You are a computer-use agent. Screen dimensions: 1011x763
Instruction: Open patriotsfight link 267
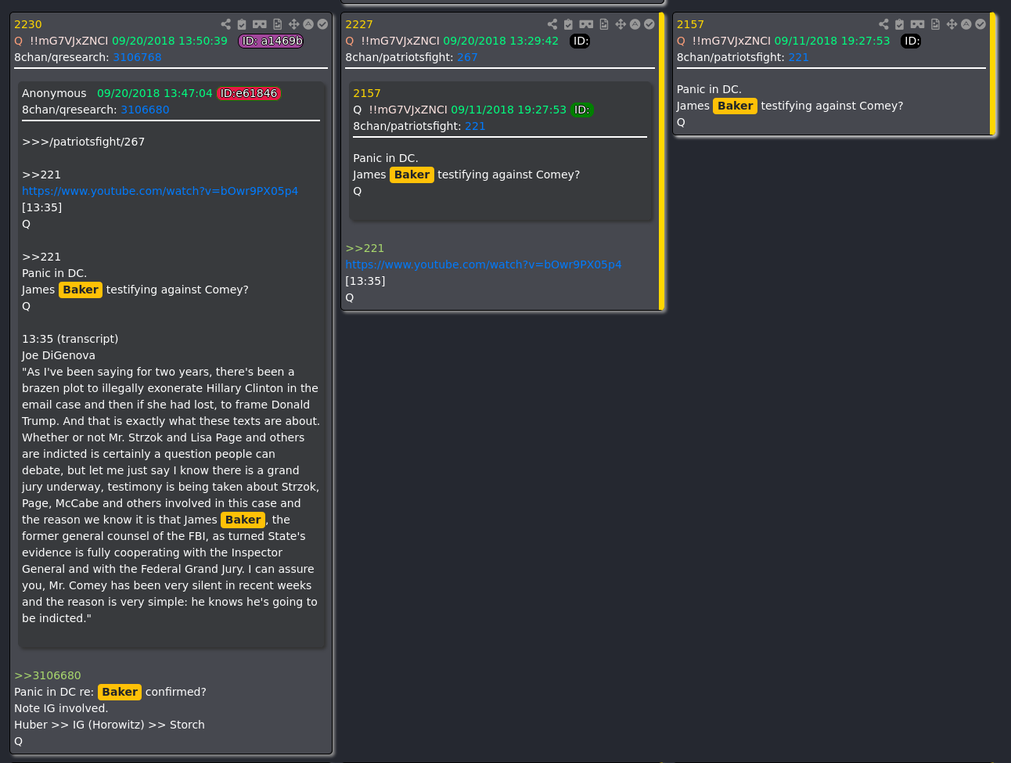[467, 57]
